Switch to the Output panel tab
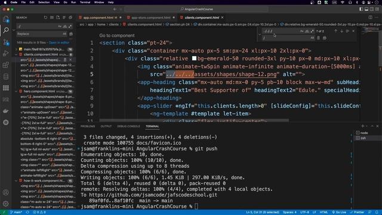382x215 pixels. coord(106,126)
